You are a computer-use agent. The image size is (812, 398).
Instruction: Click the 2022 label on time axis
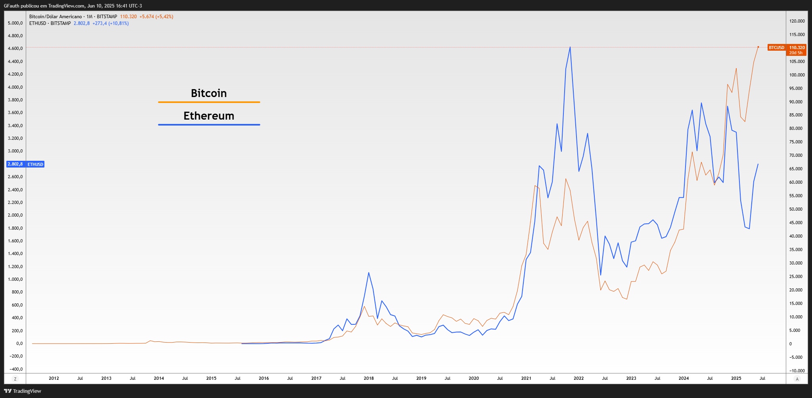pyautogui.click(x=579, y=378)
